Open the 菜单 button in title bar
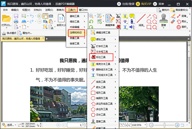Viewport: 192px width, 129px height. [x=159, y=4]
